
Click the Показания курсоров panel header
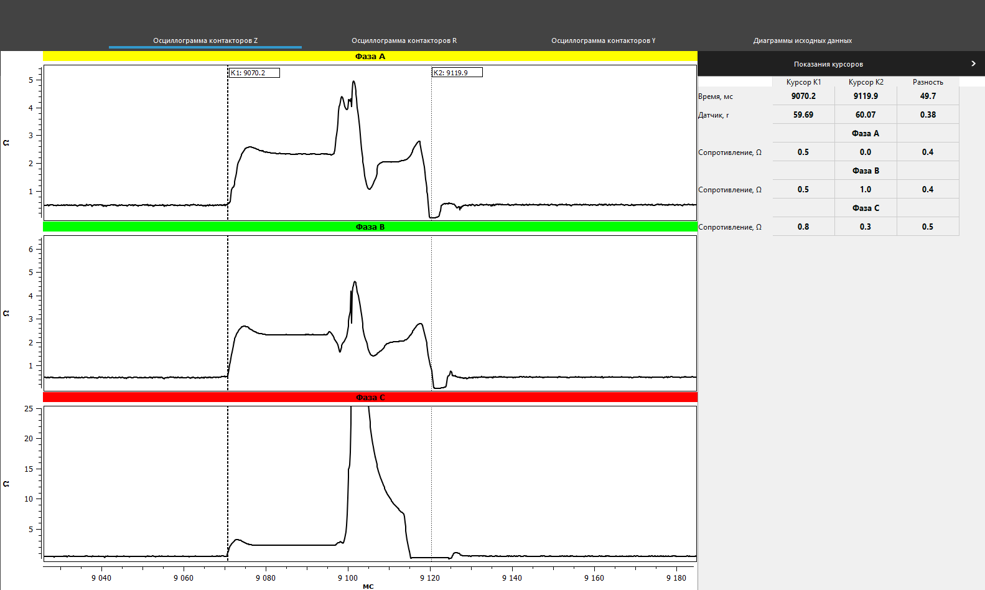coord(828,64)
